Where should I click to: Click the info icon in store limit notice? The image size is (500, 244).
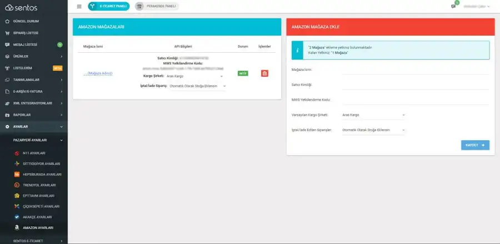(297, 50)
